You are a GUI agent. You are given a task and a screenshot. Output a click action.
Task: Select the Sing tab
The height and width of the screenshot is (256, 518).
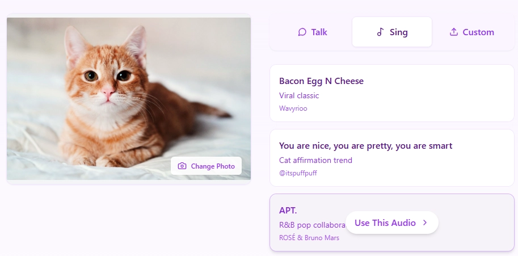pyautogui.click(x=392, y=32)
